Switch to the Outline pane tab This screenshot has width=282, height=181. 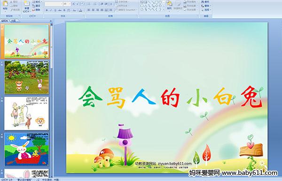click(13, 21)
